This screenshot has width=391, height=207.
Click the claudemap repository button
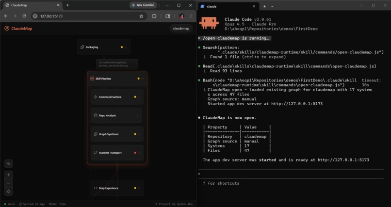(x=181, y=29)
